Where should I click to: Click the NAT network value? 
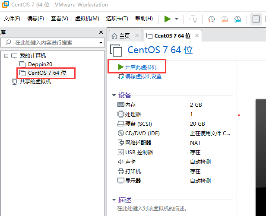195,143
